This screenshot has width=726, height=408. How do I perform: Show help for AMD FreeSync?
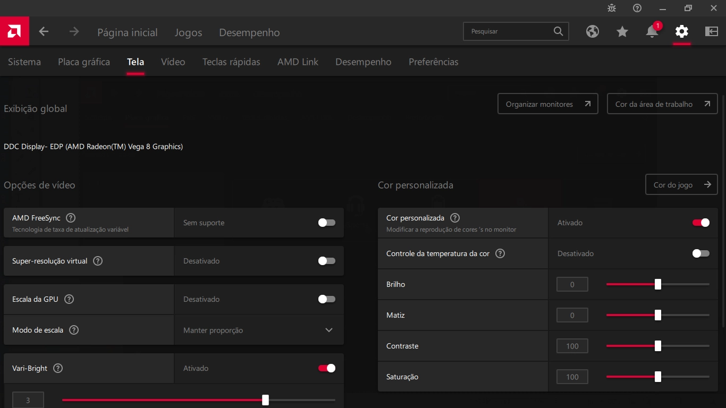[71, 218]
